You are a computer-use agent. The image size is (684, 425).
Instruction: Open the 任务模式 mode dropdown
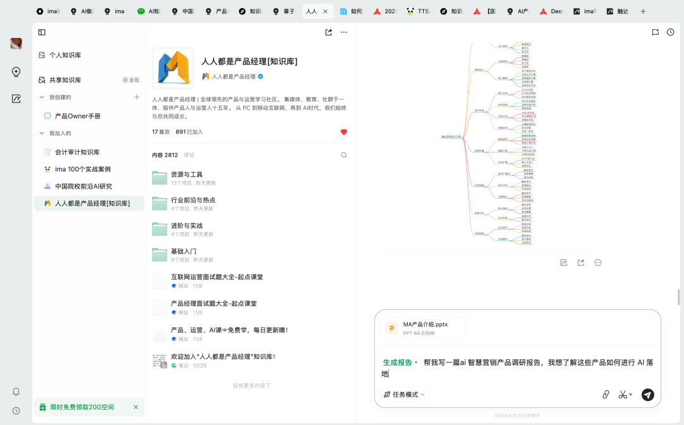tap(405, 395)
